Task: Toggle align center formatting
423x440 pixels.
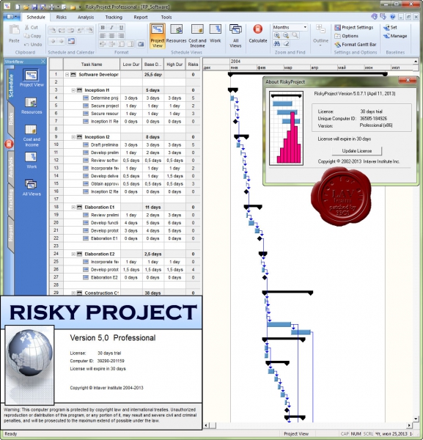Action: click(x=111, y=36)
